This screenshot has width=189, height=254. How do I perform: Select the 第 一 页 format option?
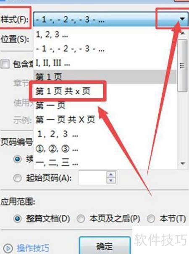click(105, 105)
